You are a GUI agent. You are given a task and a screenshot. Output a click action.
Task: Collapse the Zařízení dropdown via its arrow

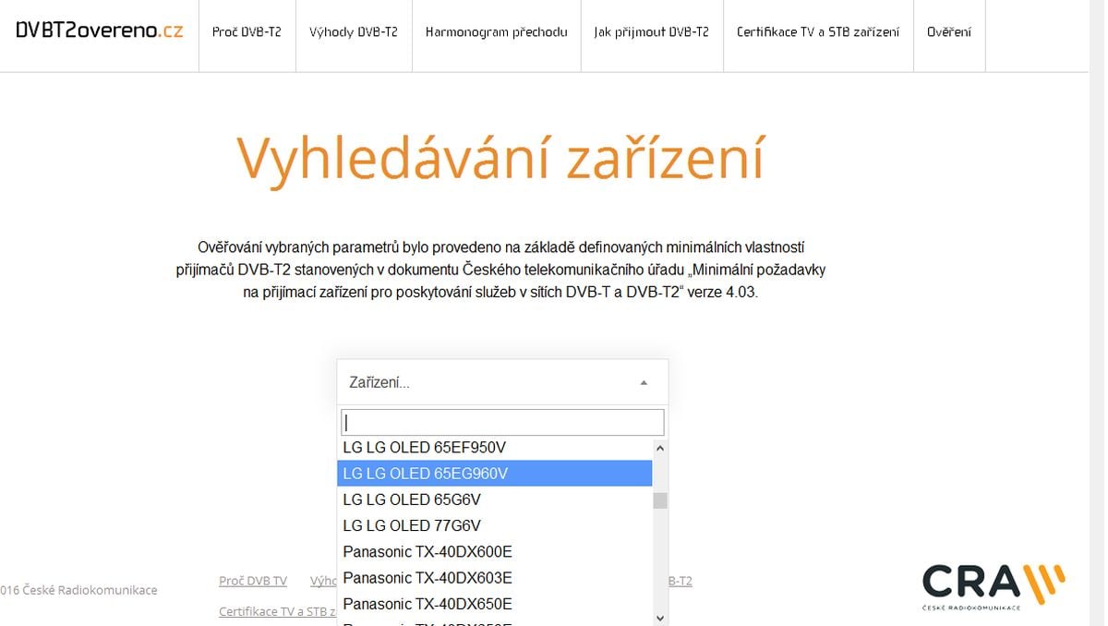[x=644, y=381]
